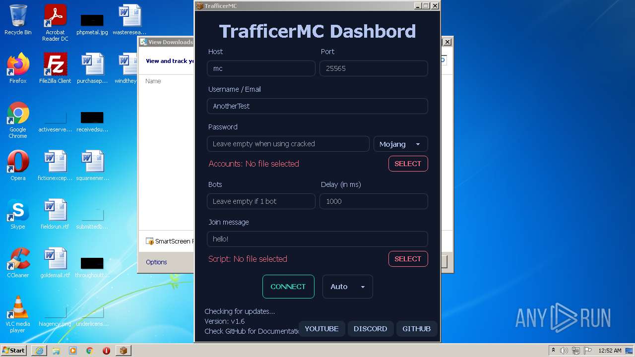Click the network icon in system tray

click(576, 350)
